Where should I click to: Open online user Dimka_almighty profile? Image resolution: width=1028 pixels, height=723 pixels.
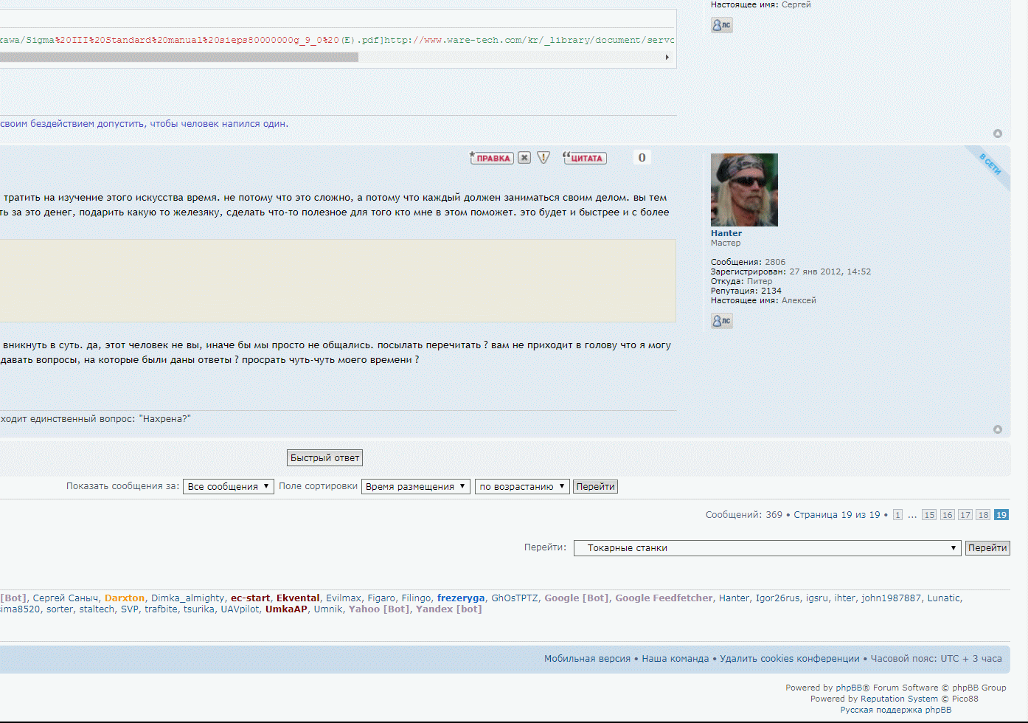[x=188, y=598]
